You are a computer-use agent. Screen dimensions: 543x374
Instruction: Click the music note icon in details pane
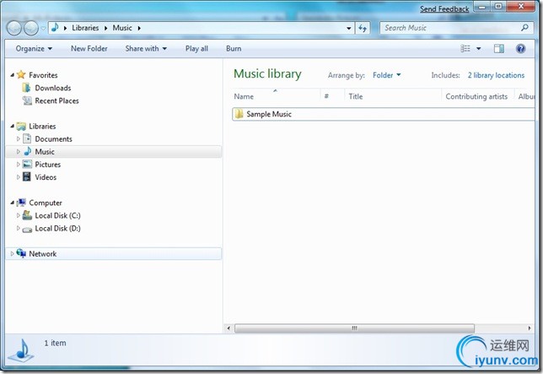tap(22, 350)
